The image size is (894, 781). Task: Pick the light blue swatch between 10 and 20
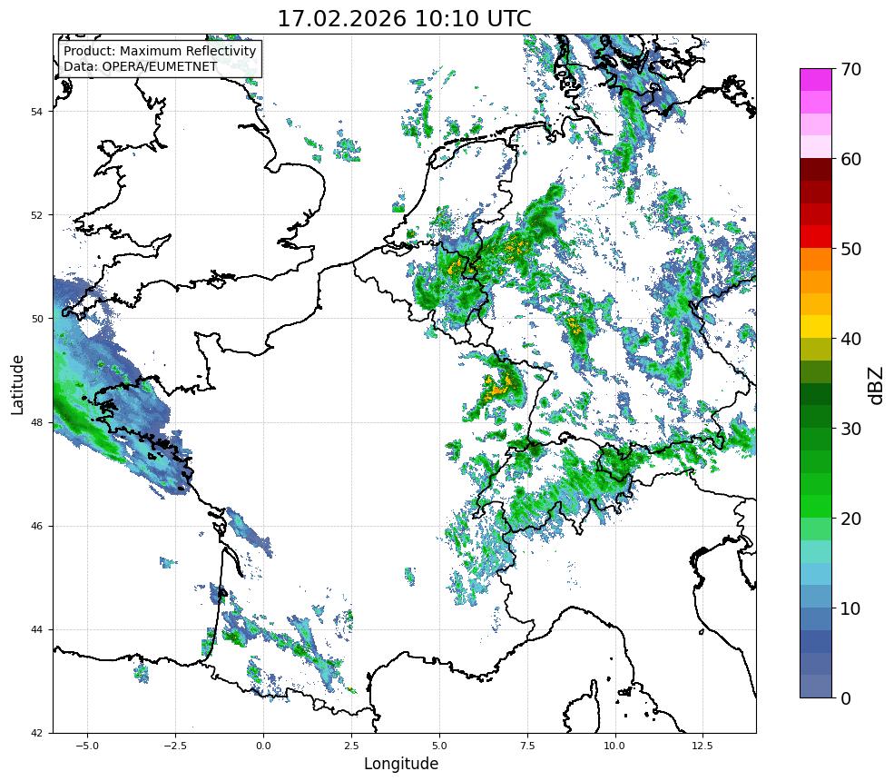[816, 575]
